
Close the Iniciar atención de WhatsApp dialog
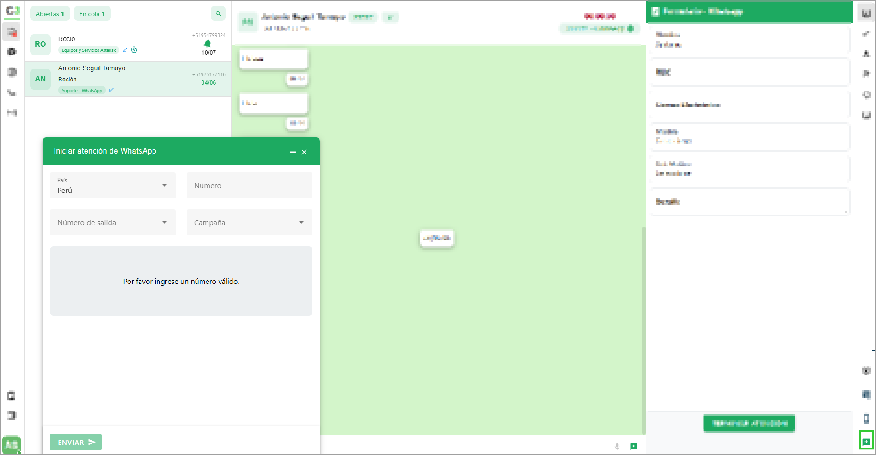[304, 152]
